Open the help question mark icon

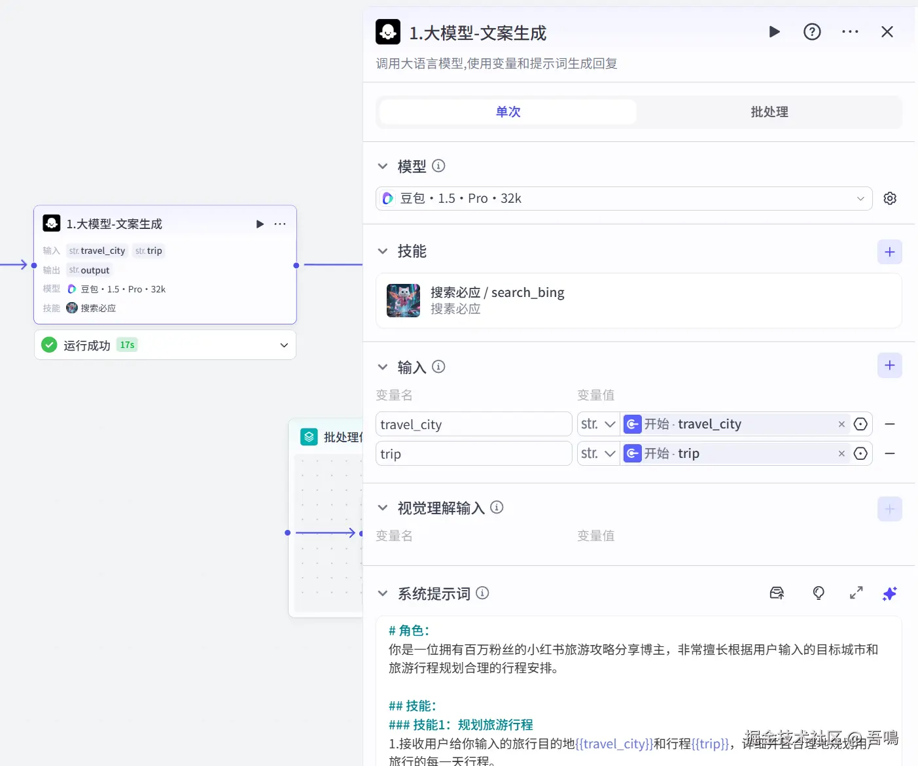pos(812,31)
